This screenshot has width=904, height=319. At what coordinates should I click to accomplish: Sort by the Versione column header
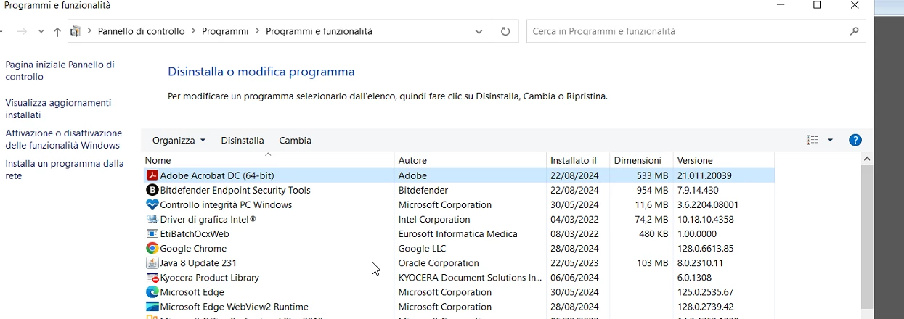723,160
